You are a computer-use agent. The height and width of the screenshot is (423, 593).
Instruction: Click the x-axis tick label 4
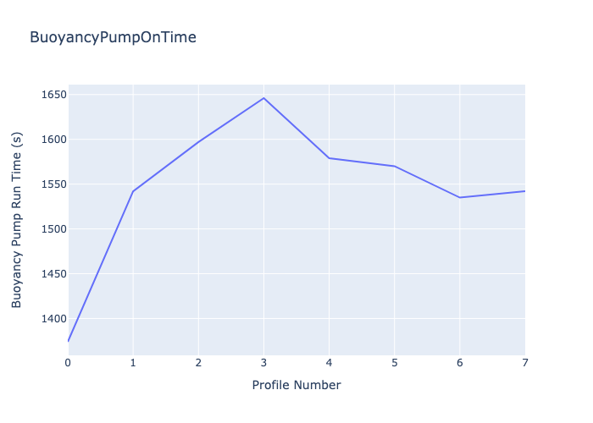[329, 362]
